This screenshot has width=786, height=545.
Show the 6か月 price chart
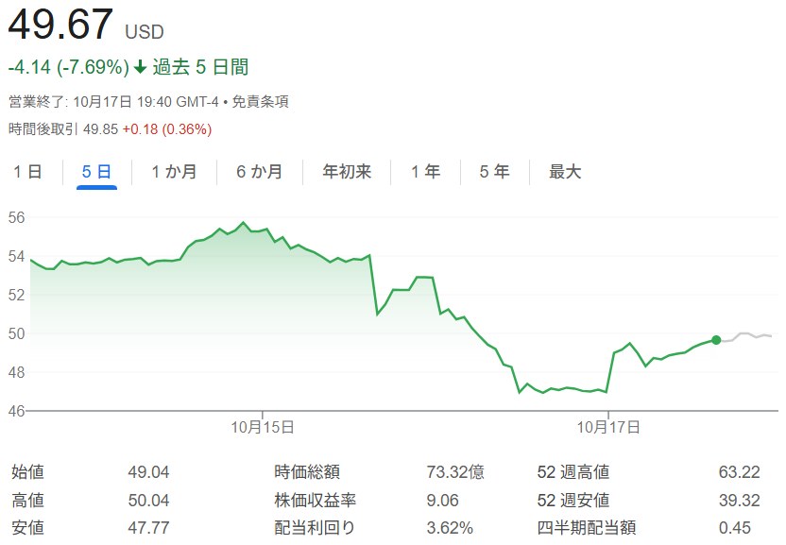point(259,172)
